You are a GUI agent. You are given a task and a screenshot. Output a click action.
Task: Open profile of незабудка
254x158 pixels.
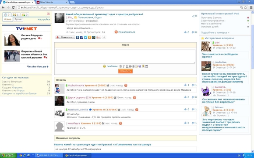click(x=74, y=124)
